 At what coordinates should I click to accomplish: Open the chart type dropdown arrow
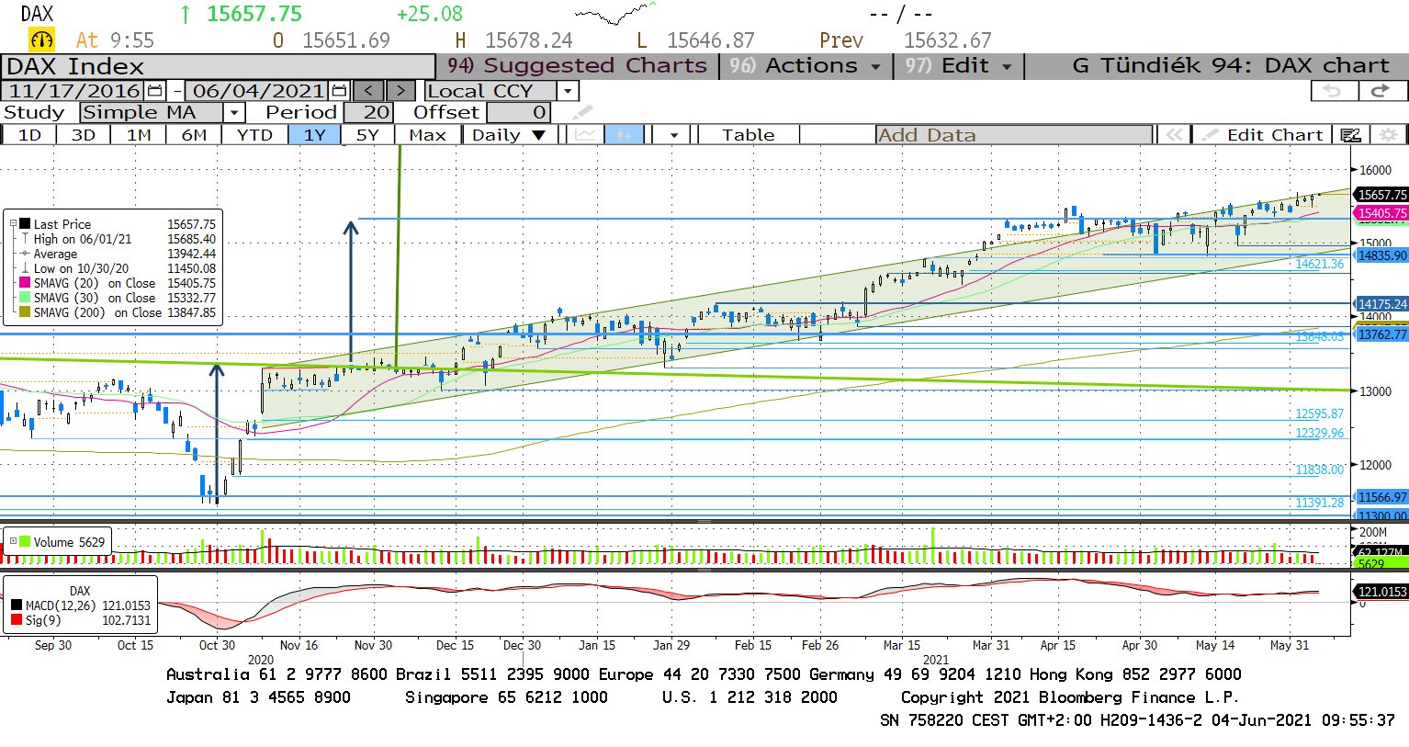674,135
